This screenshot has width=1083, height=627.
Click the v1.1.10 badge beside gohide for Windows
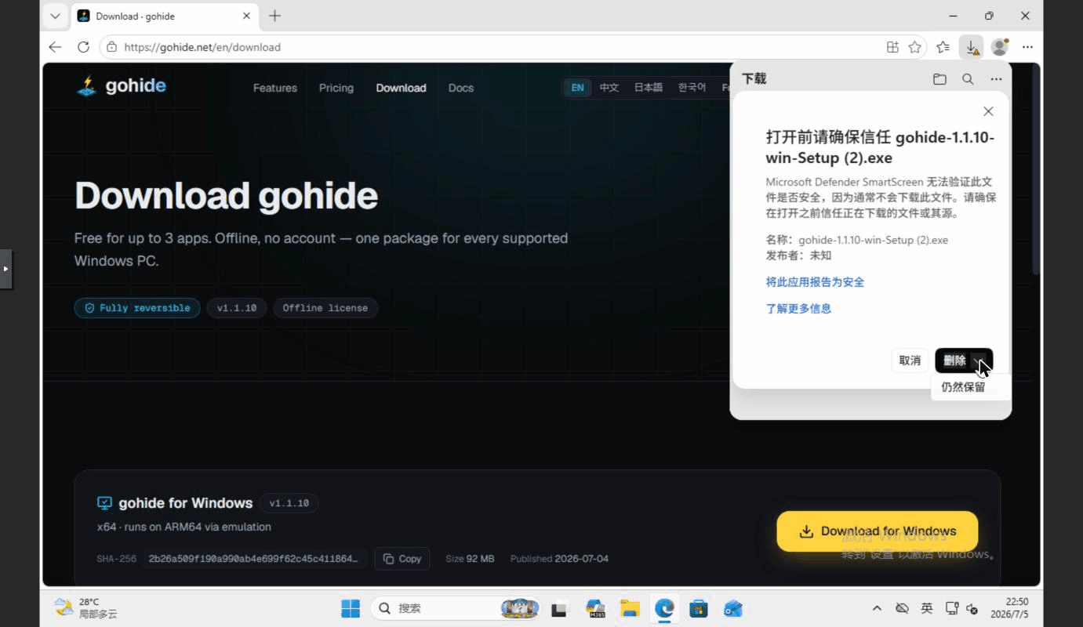289,503
